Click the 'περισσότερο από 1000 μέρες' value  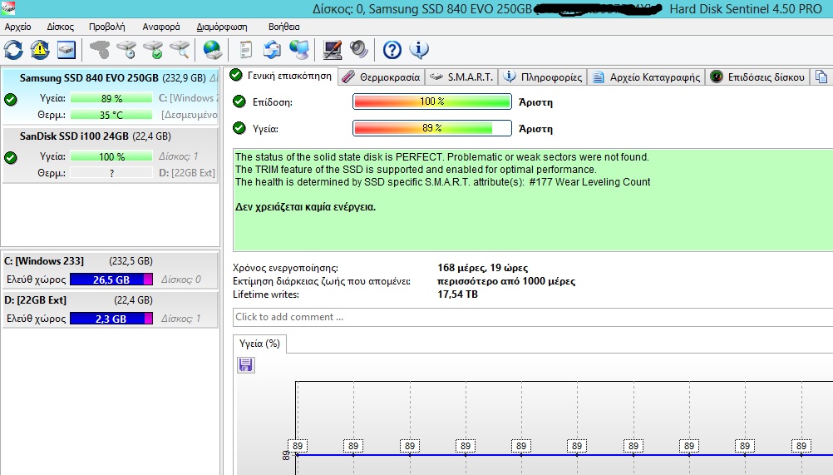[506, 281]
